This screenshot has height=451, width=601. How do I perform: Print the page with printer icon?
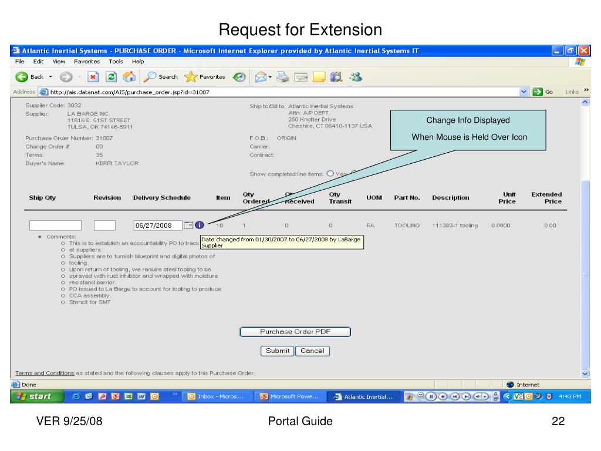pyautogui.click(x=283, y=77)
